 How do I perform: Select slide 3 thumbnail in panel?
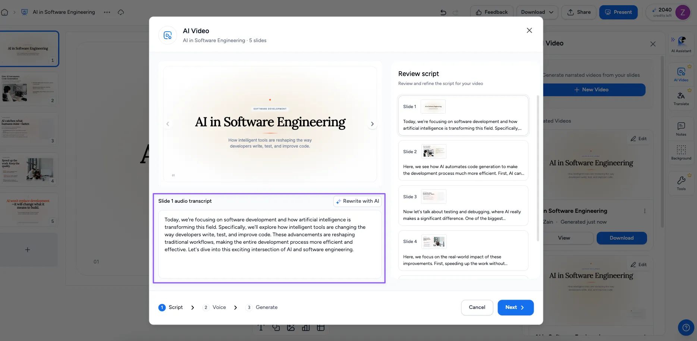point(29,130)
